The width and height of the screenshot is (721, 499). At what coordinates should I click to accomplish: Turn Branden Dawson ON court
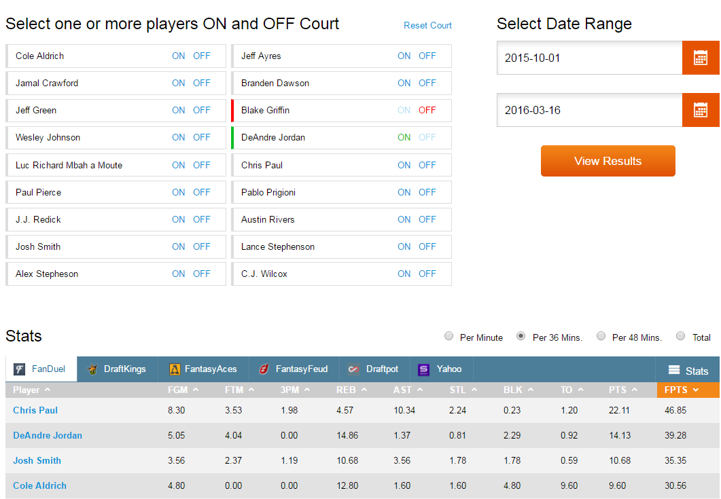click(x=404, y=83)
